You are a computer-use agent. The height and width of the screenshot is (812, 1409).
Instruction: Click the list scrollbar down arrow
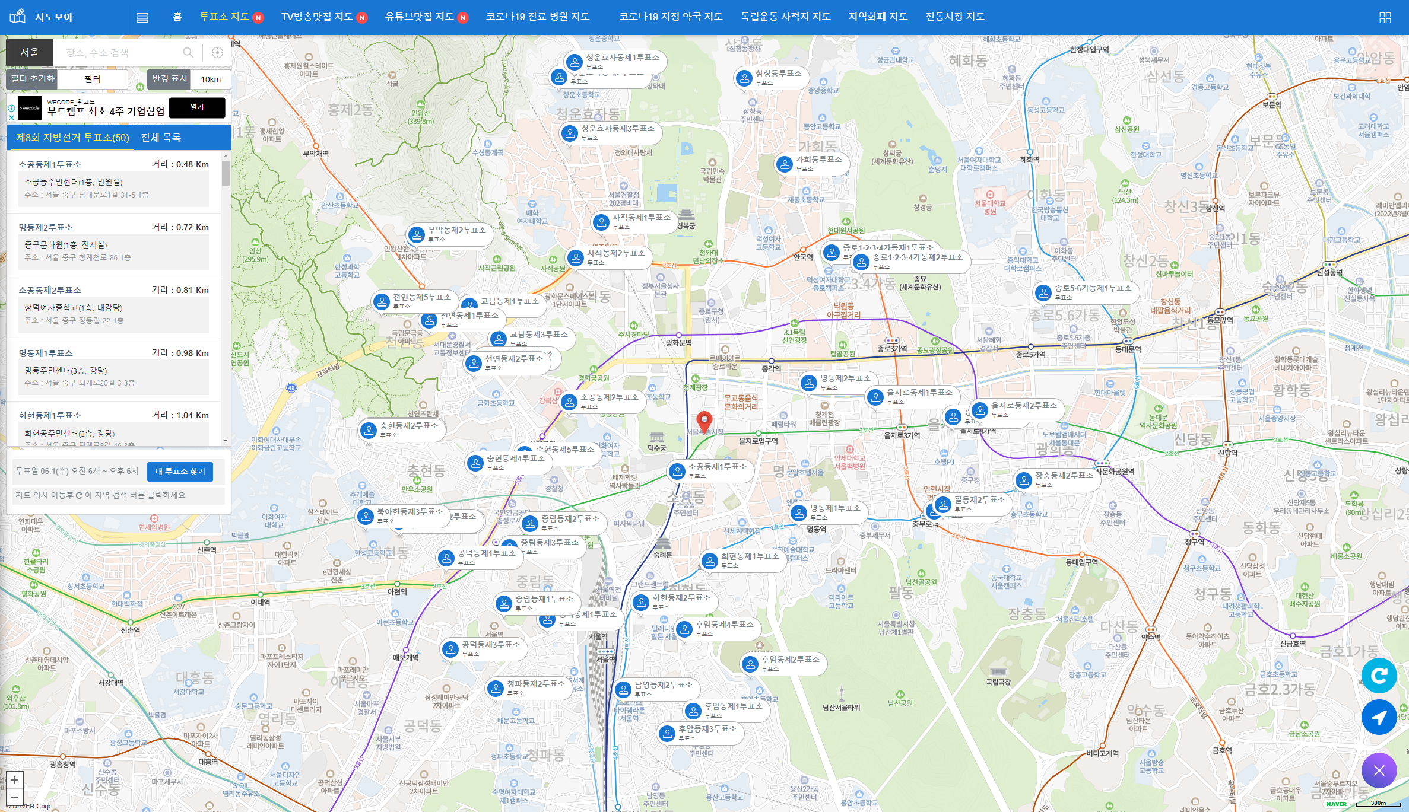(226, 441)
